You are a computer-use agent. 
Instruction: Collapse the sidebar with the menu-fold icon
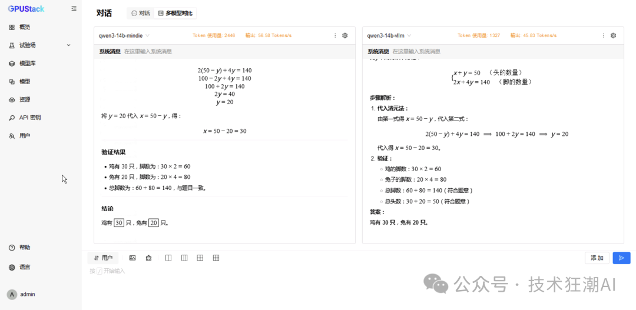pyautogui.click(x=74, y=8)
